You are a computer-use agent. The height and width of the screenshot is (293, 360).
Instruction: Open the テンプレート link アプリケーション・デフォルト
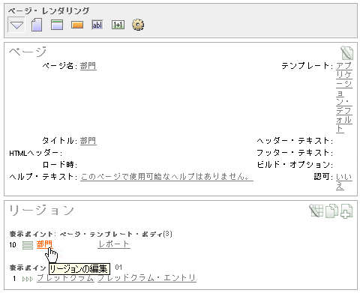[x=344, y=97]
